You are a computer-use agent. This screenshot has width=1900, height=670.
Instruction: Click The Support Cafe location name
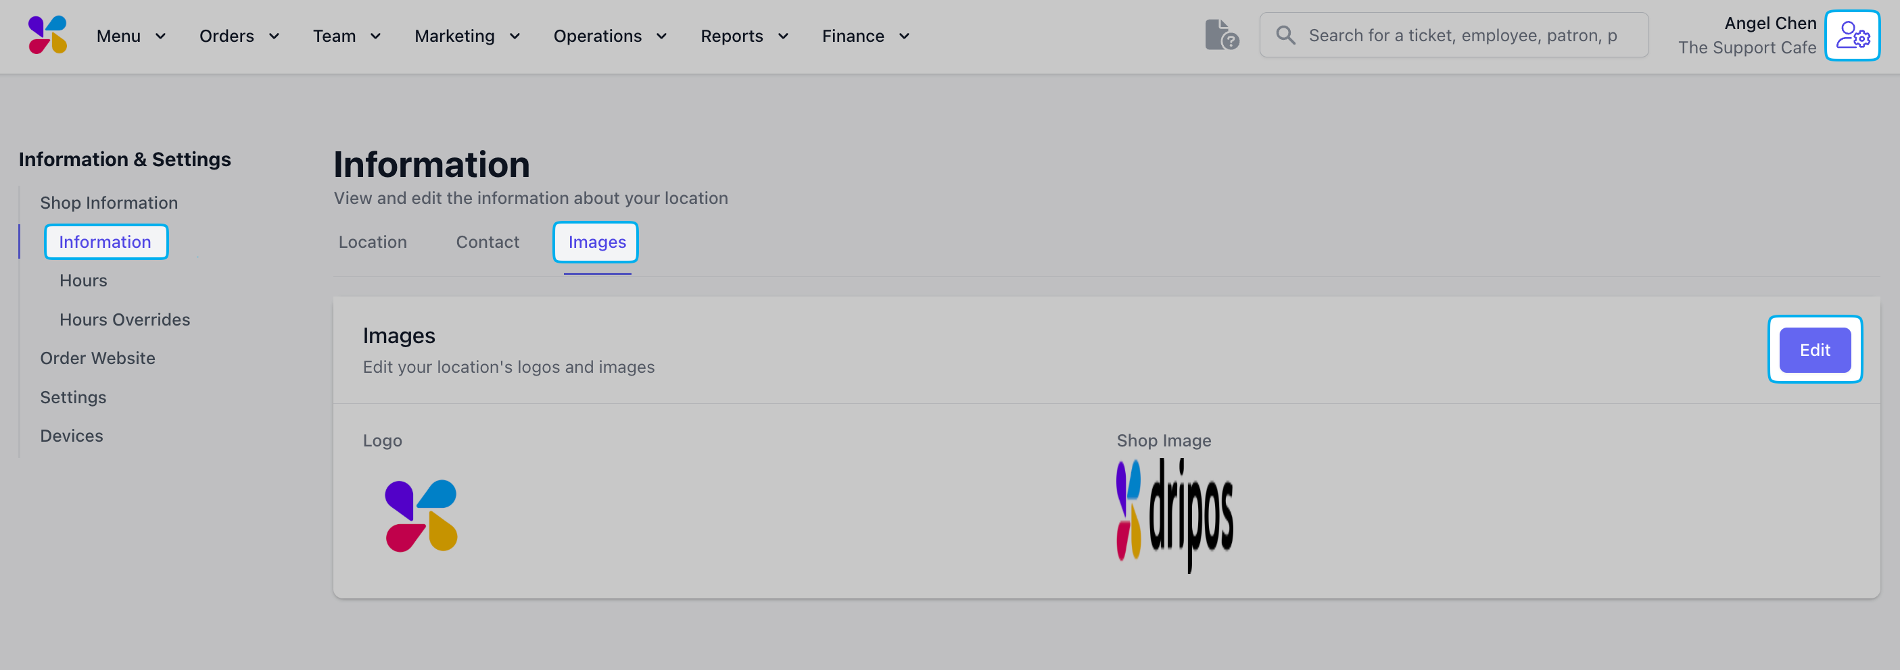(x=1747, y=47)
